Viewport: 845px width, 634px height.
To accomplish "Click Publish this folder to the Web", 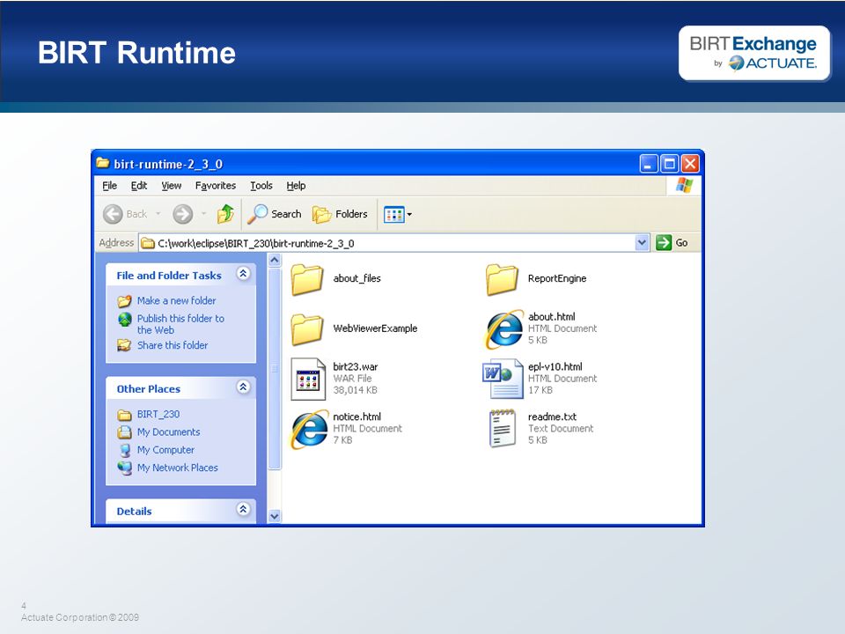I will (180, 324).
